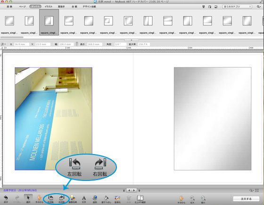264x205 pixels.
Task: Select the text (文字) tool icon
Action: point(84,198)
